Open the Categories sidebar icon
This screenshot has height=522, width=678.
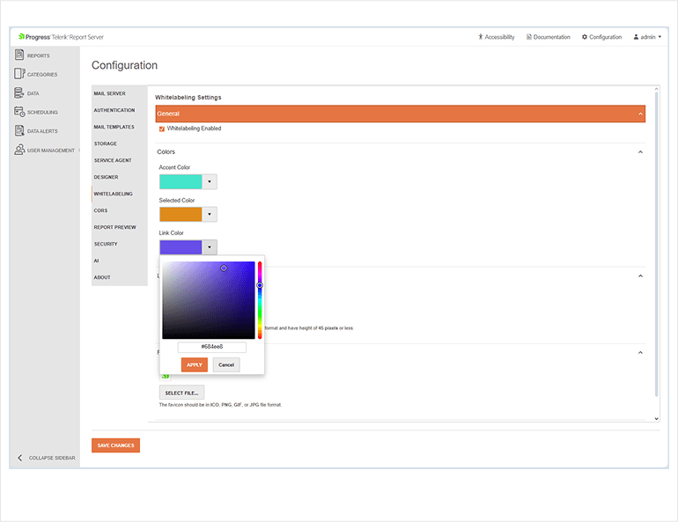(19, 74)
